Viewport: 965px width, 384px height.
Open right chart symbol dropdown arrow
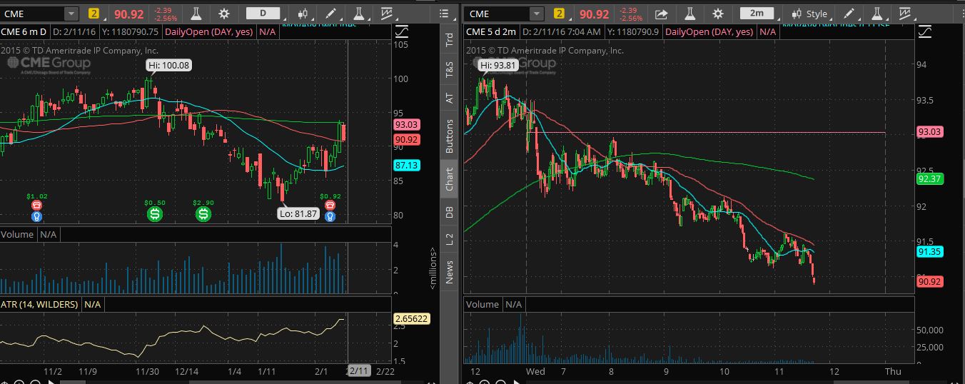tap(535, 14)
